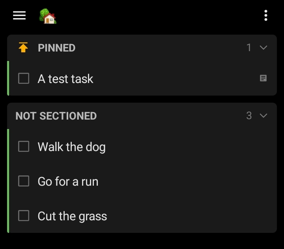
Task: Complete the Cut the grass task checkbox
Action: 24,216
